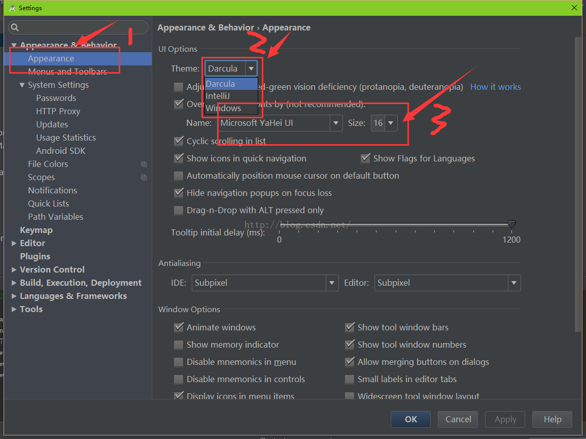Click the settings panel vertical scrollbar
The image size is (586, 439).
[x=578, y=184]
